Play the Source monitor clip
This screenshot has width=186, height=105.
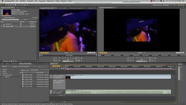68,58
